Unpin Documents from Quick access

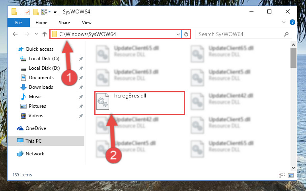coord(81,78)
